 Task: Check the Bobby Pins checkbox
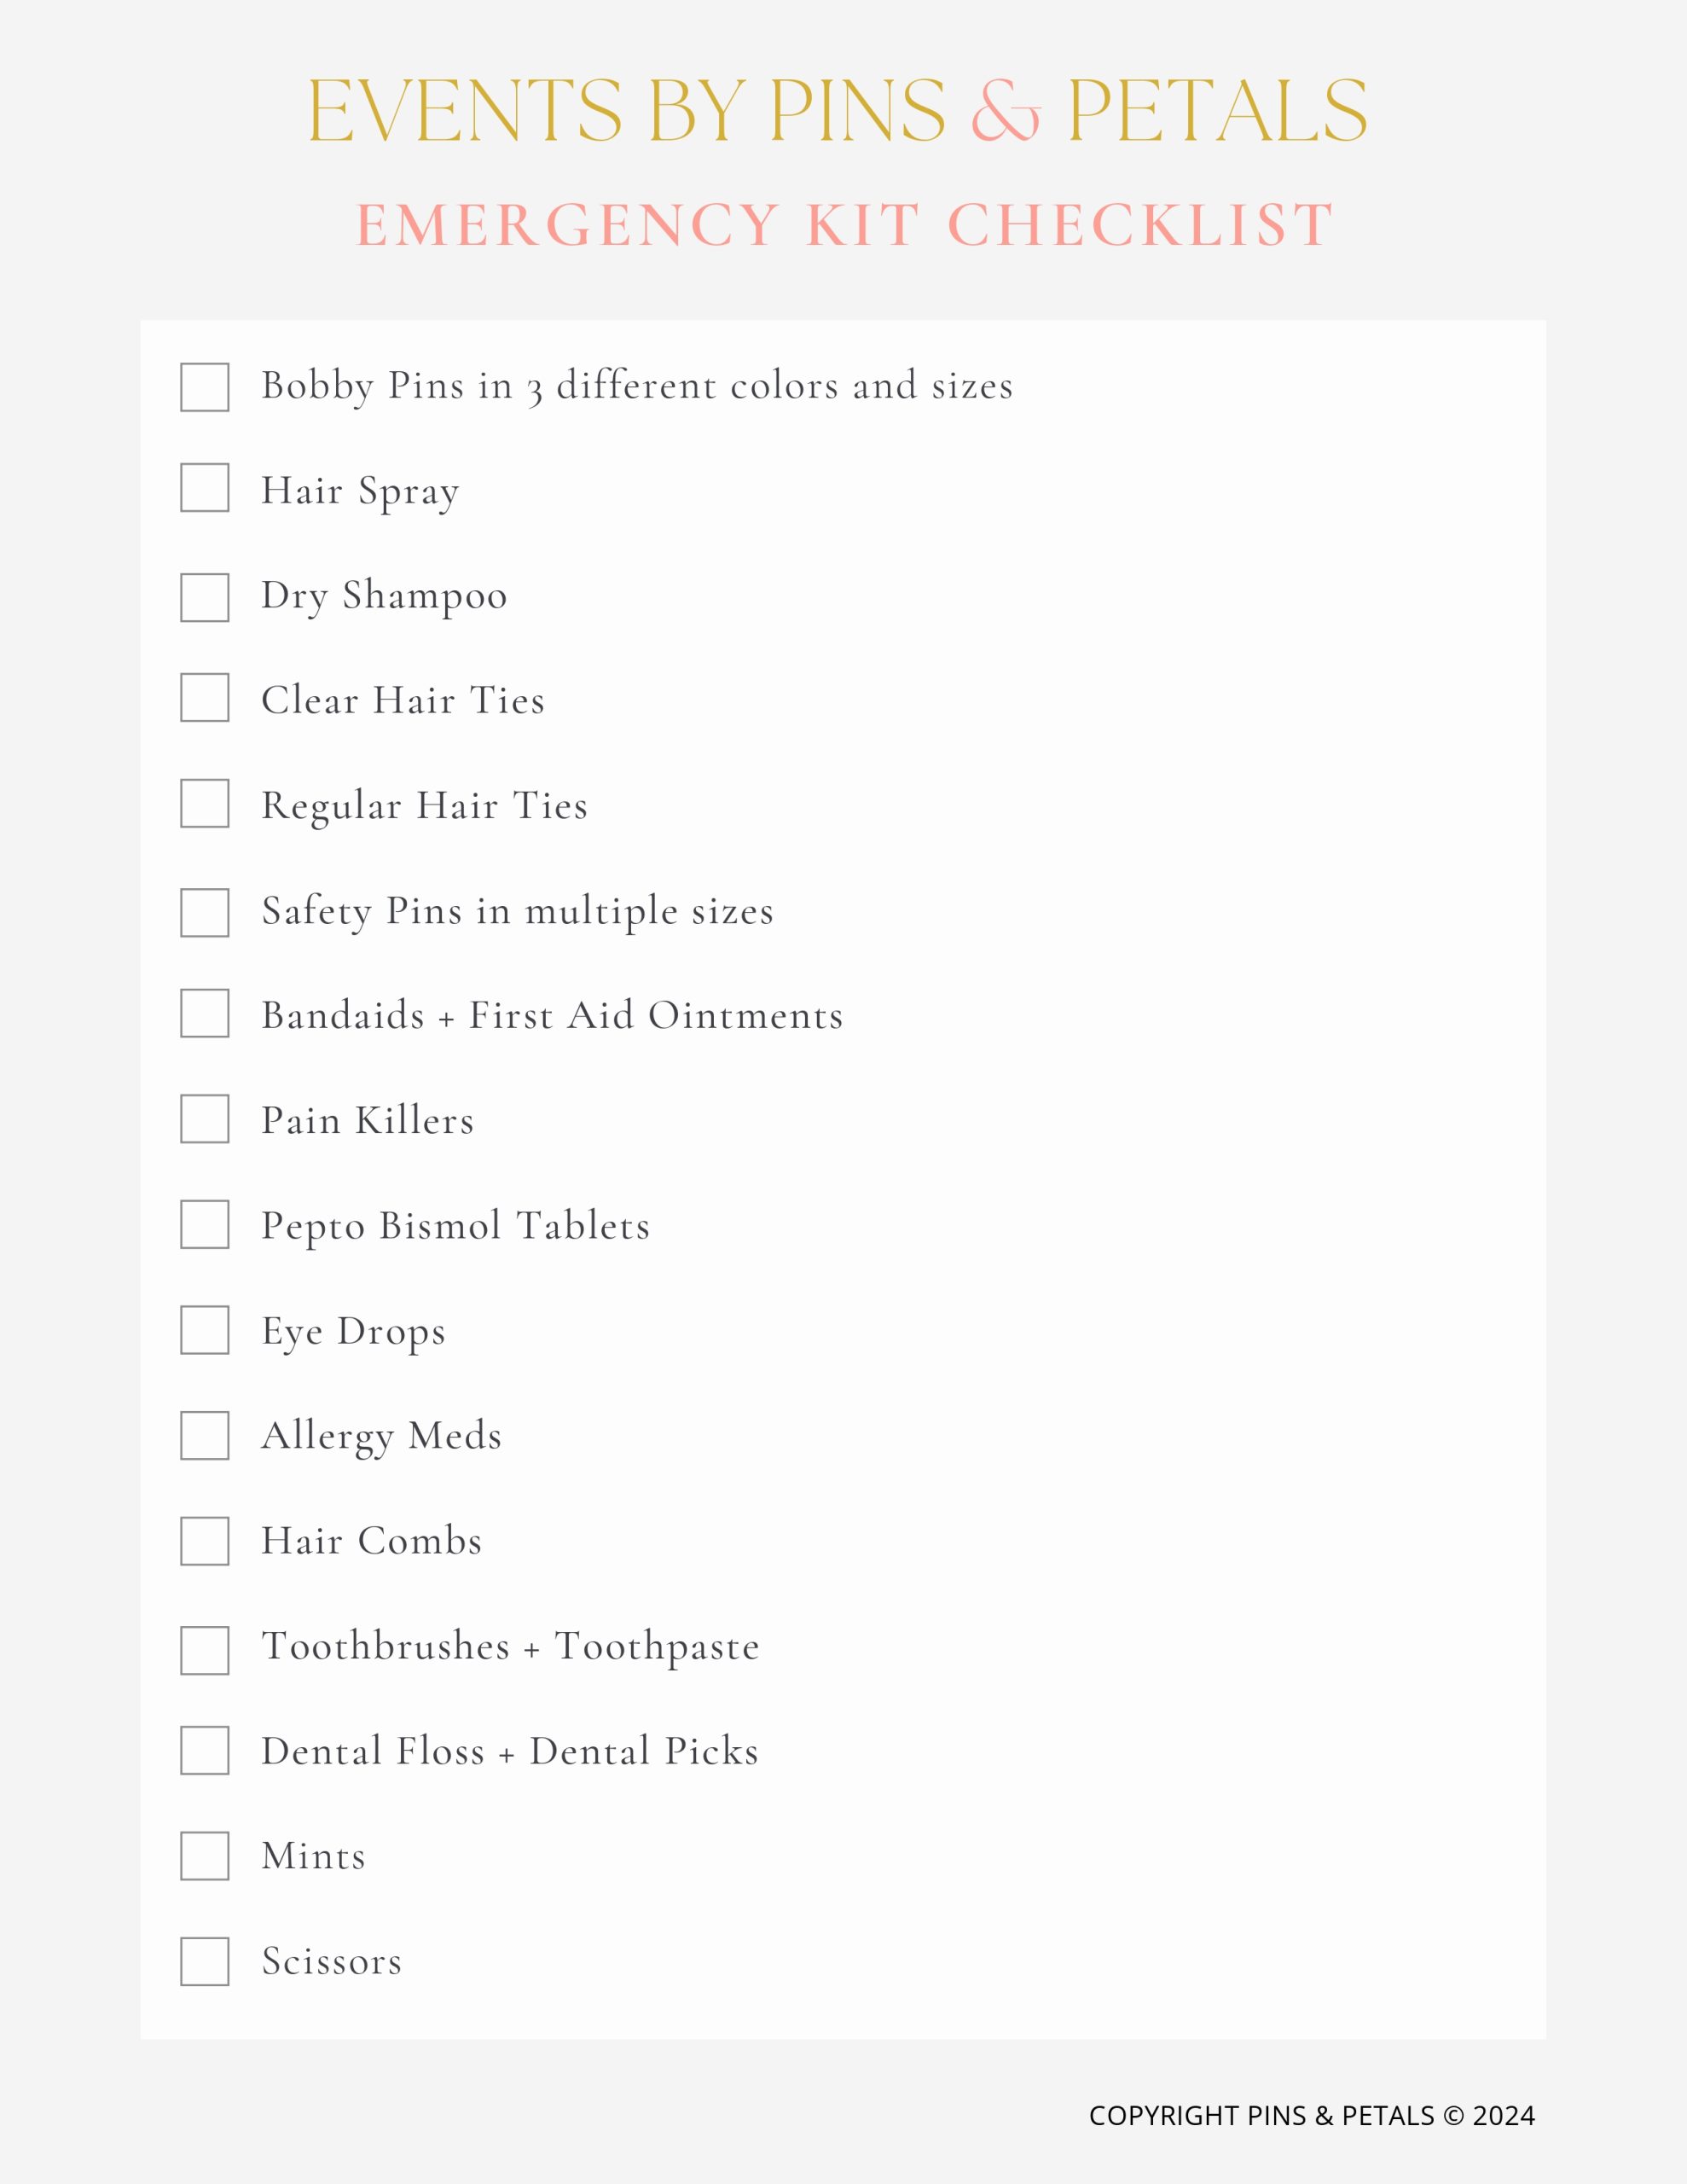(204, 387)
